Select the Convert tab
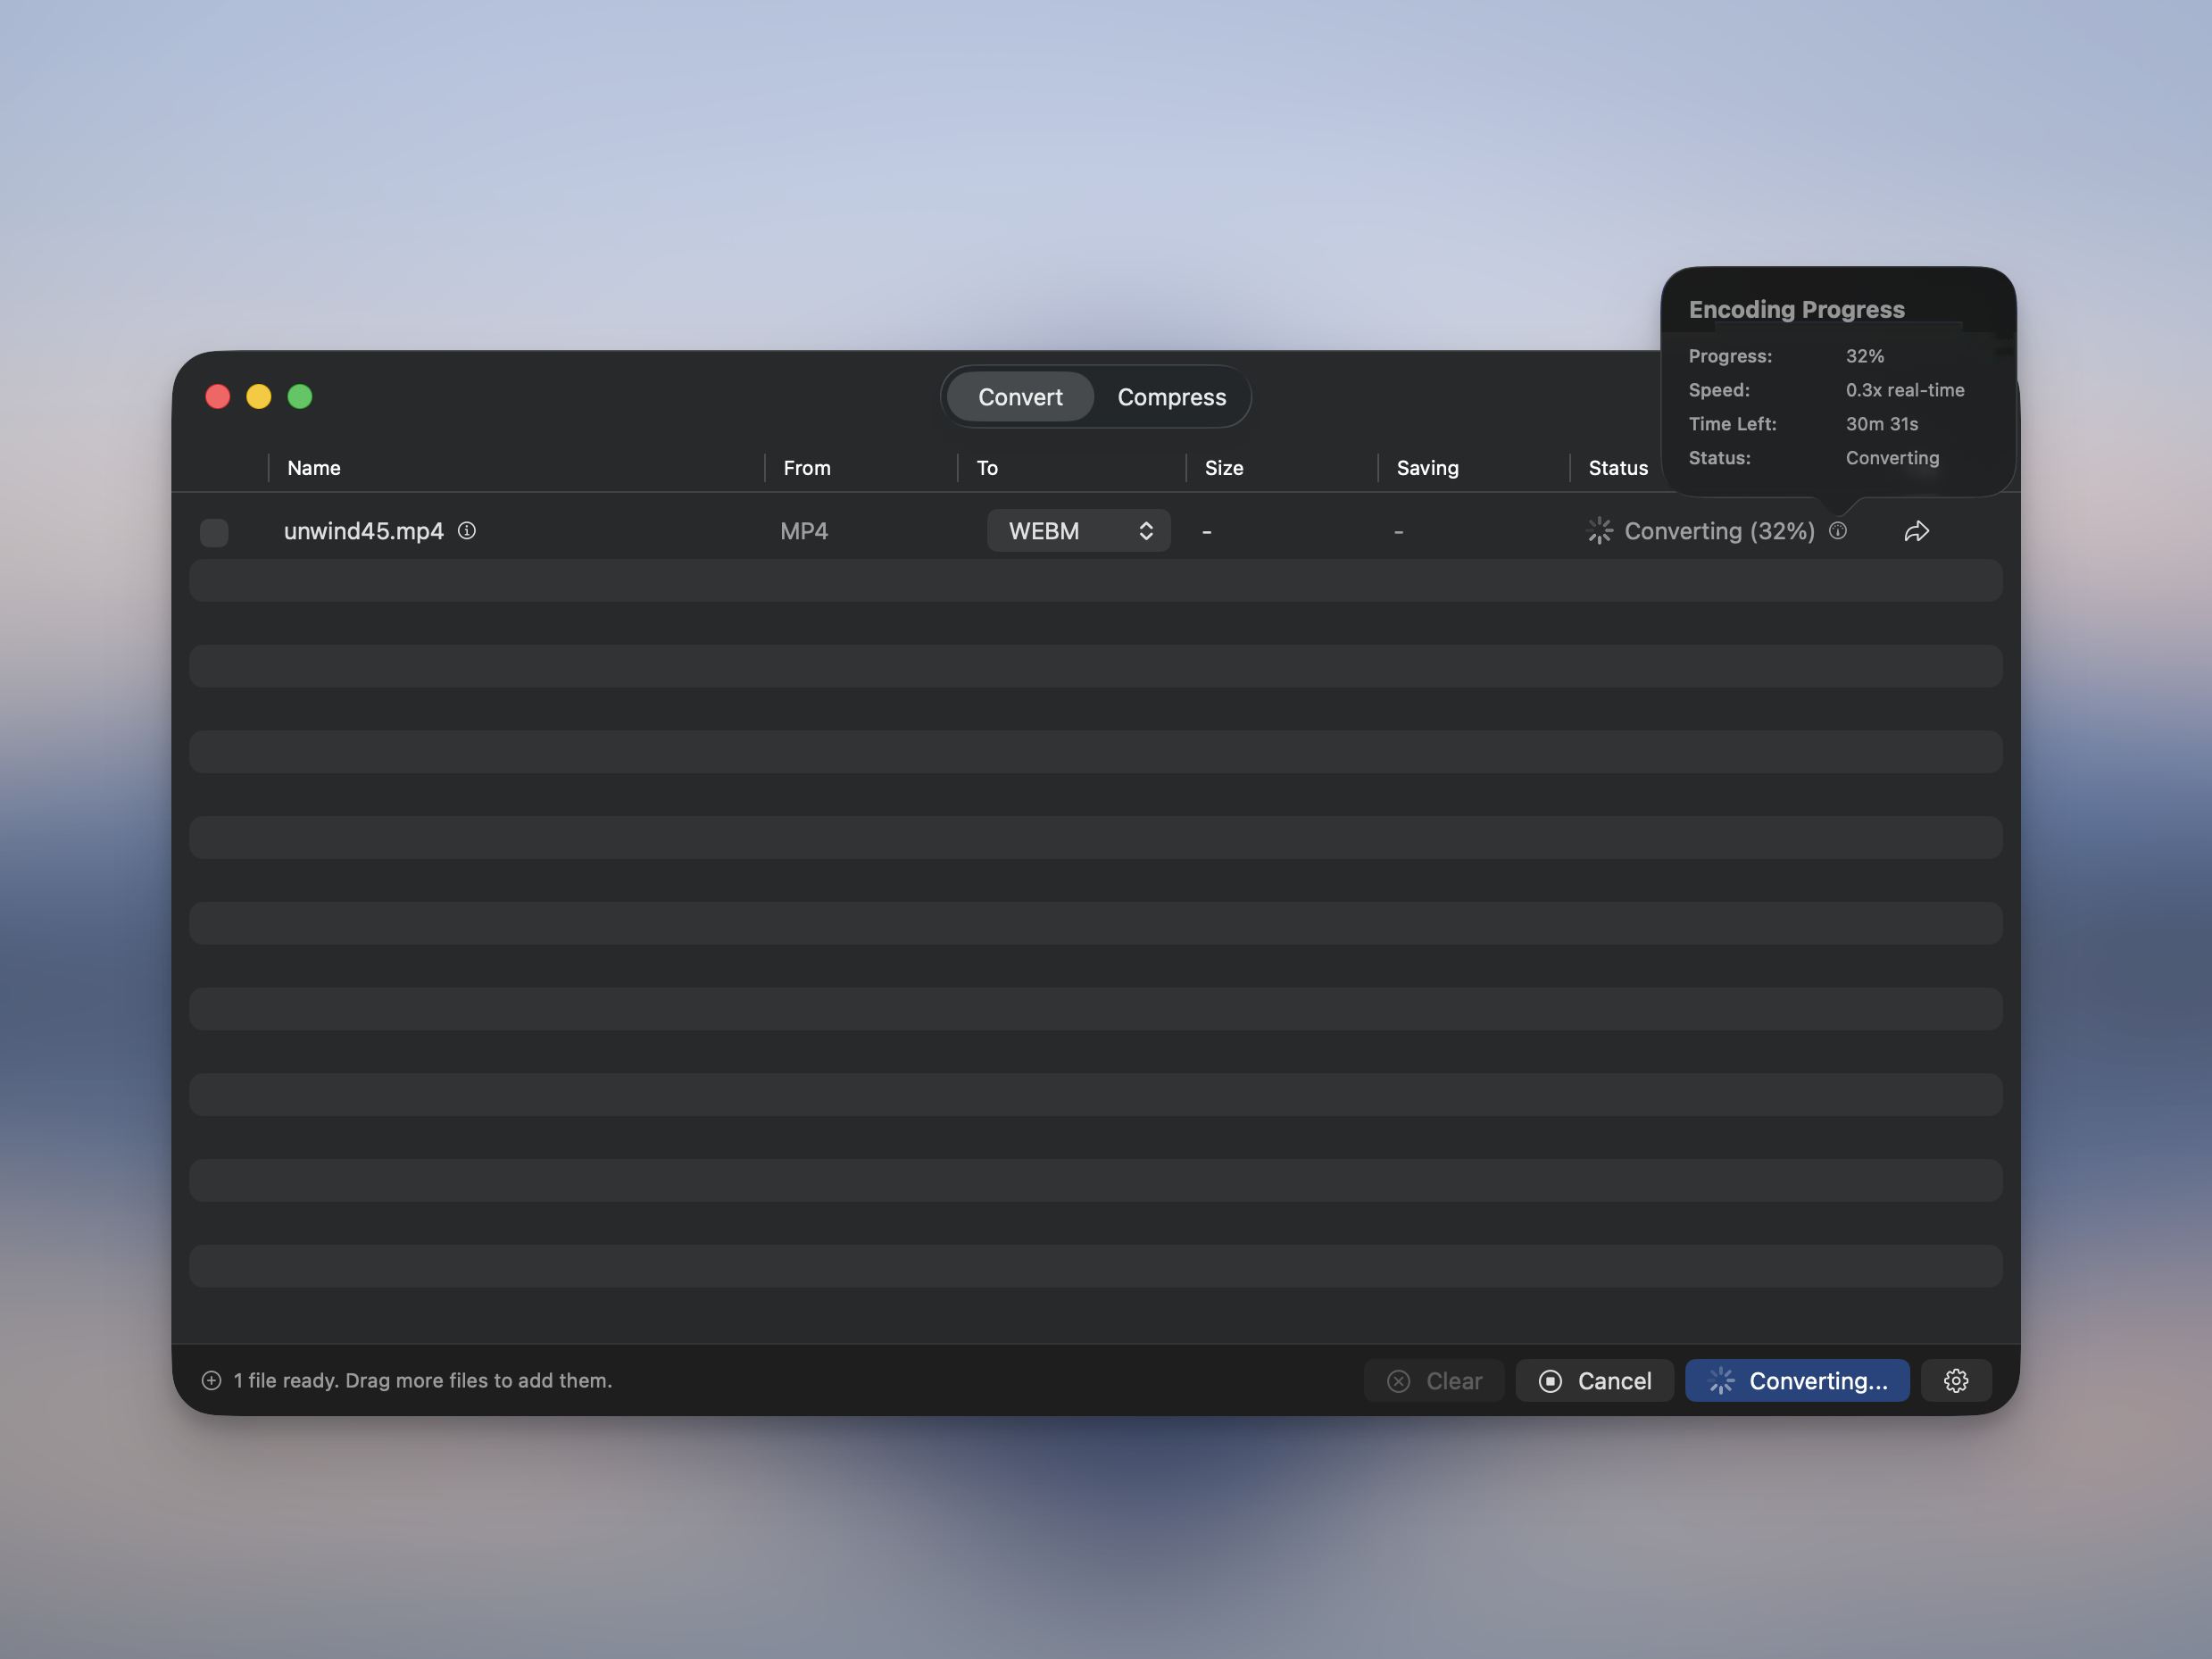This screenshot has height=1659, width=2212. (1019, 397)
